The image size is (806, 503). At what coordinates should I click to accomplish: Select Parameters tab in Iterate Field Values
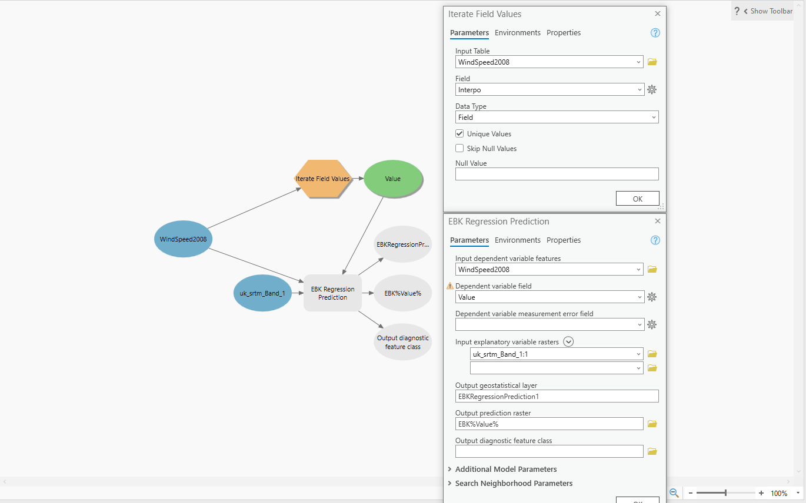coord(469,33)
